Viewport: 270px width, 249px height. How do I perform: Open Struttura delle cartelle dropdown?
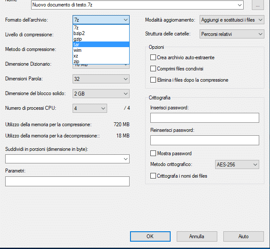(x=232, y=34)
